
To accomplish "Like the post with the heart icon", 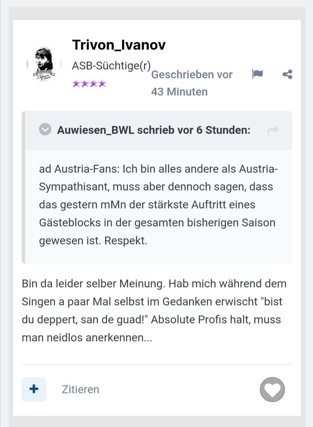I will pyautogui.click(x=272, y=389).
